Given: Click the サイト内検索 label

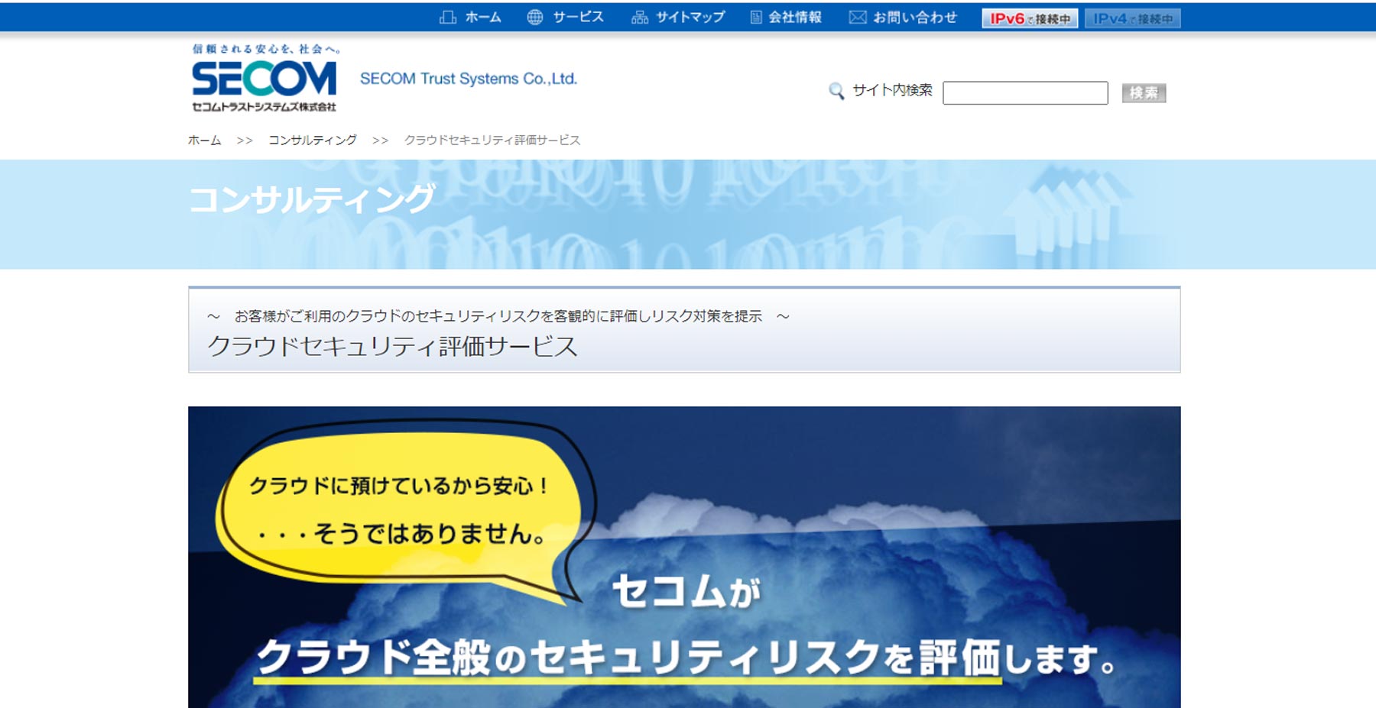Looking at the screenshot, I should 892,90.
